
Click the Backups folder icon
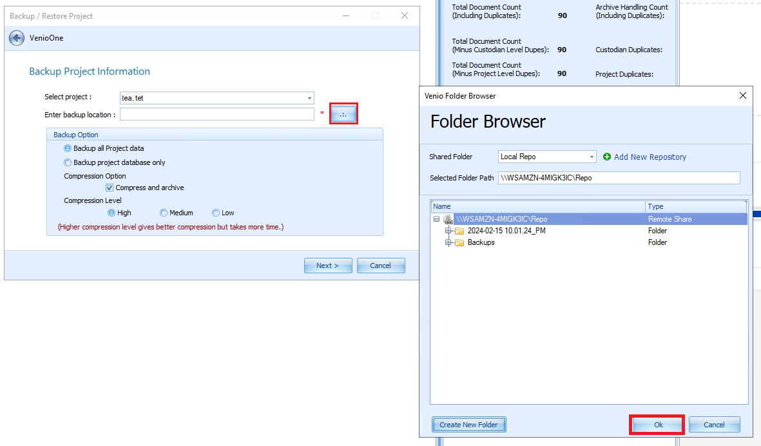click(x=459, y=242)
